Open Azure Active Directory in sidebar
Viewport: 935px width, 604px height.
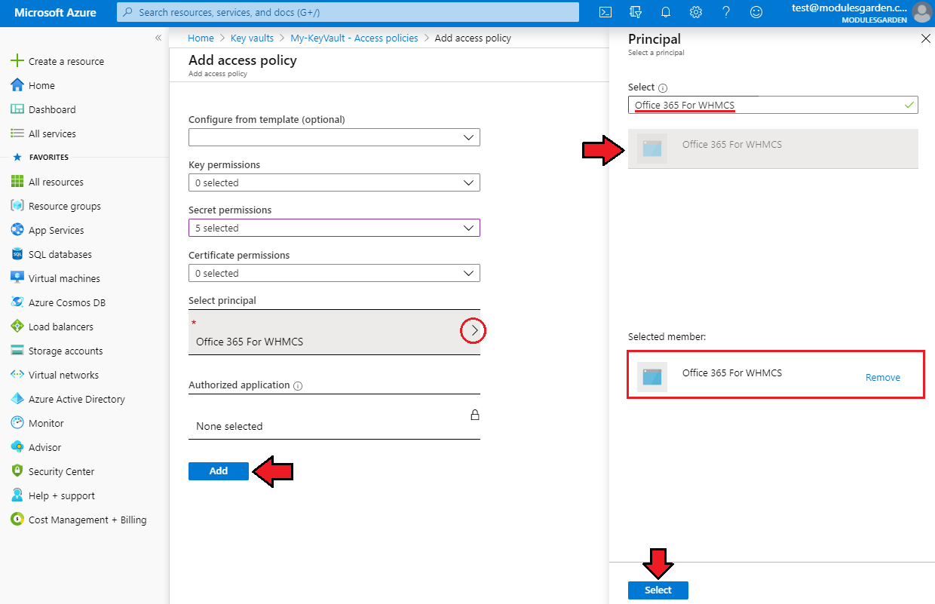click(77, 399)
